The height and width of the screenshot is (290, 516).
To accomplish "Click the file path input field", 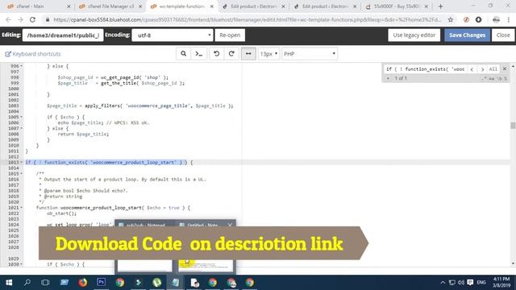I will [63, 35].
